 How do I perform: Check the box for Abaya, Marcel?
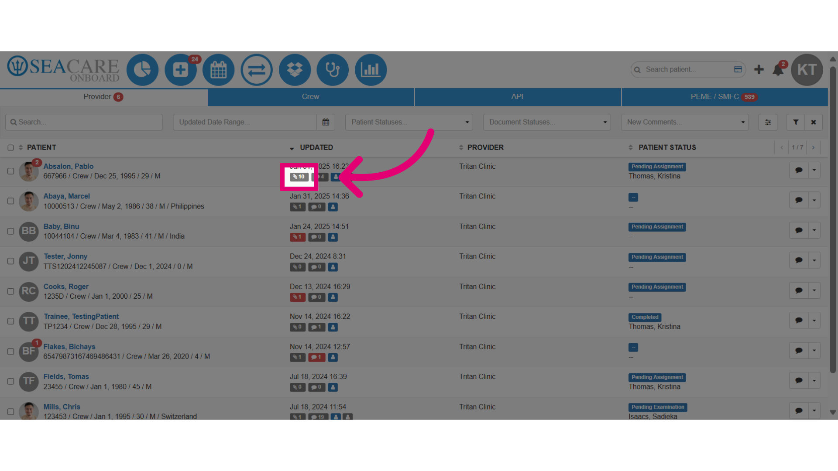click(10, 201)
